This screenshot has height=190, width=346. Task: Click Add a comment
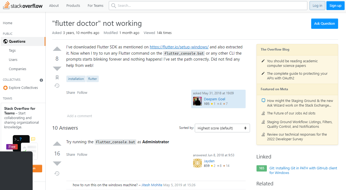(x=79, y=116)
